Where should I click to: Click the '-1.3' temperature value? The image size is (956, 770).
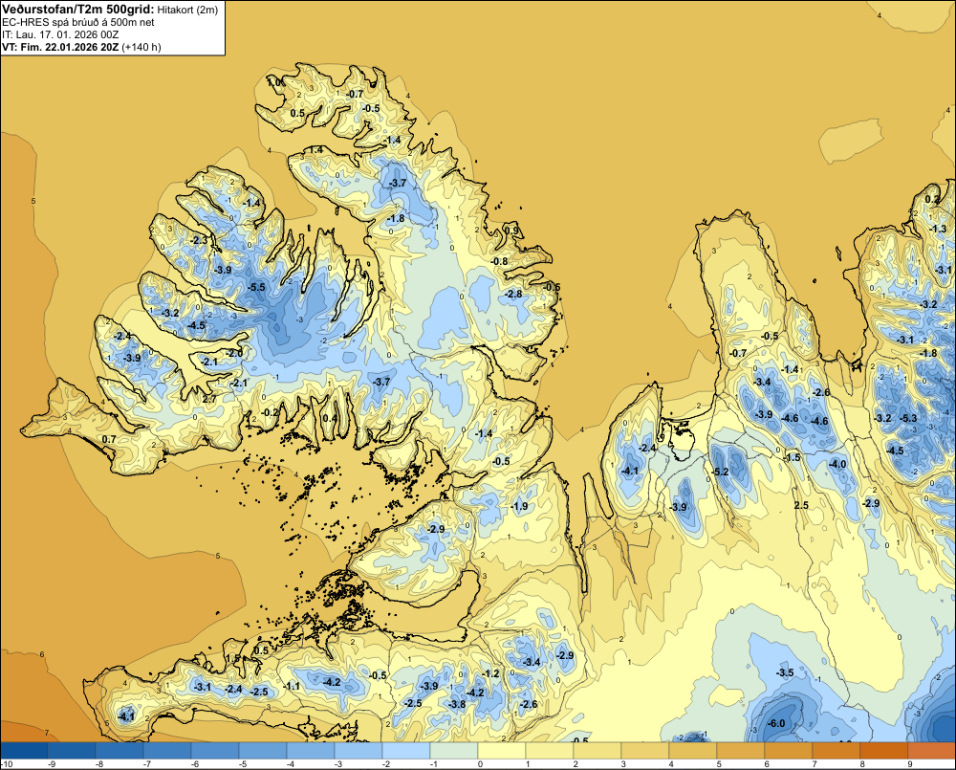tap(939, 229)
